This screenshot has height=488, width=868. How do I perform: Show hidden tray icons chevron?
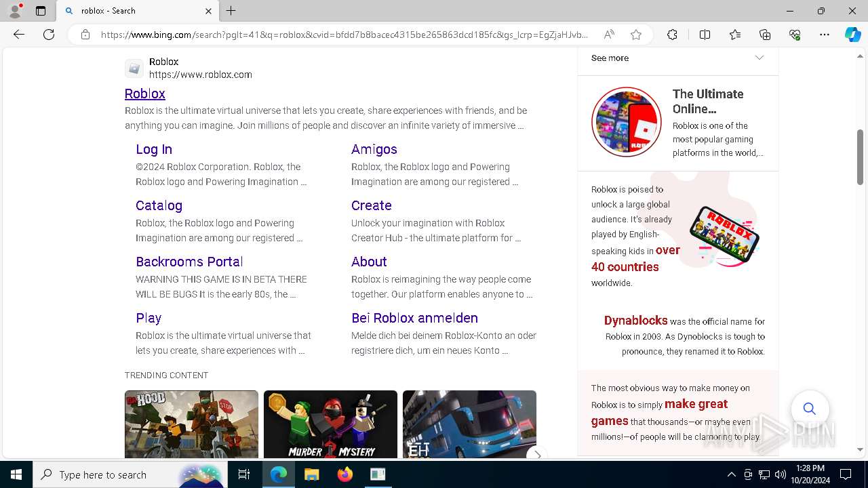tap(731, 474)
